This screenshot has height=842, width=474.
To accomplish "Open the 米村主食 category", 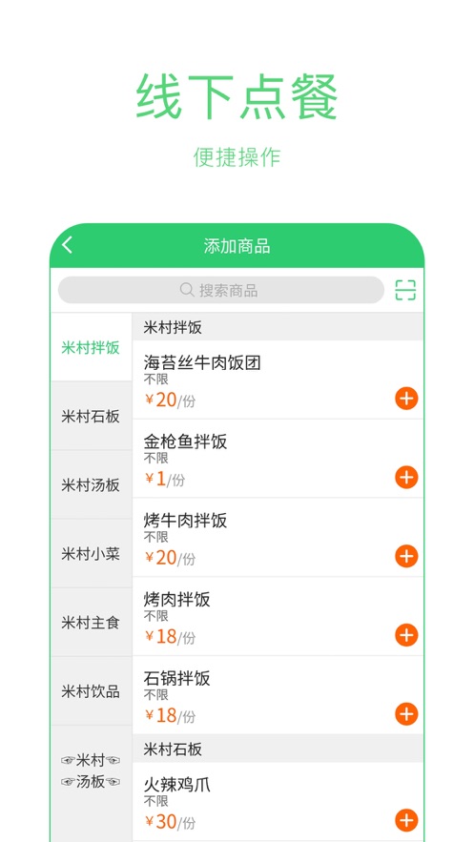I will pos(91,623).
